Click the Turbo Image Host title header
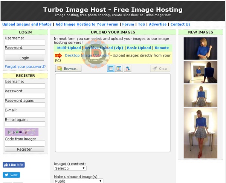The width and height of the screenshot is (226, 183). point(113,10)
